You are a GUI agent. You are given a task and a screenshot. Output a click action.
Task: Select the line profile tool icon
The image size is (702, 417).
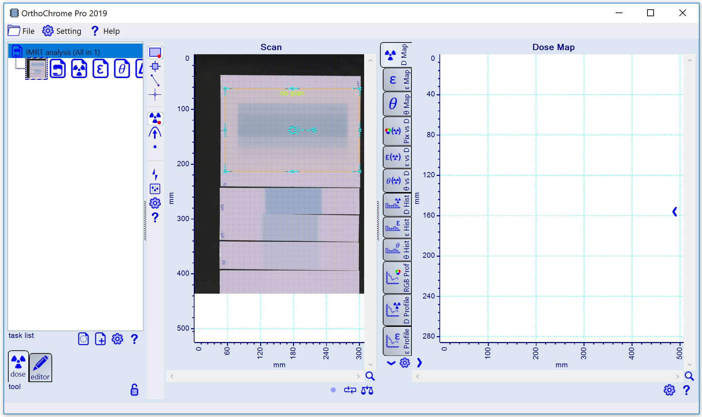pos(155,80)
